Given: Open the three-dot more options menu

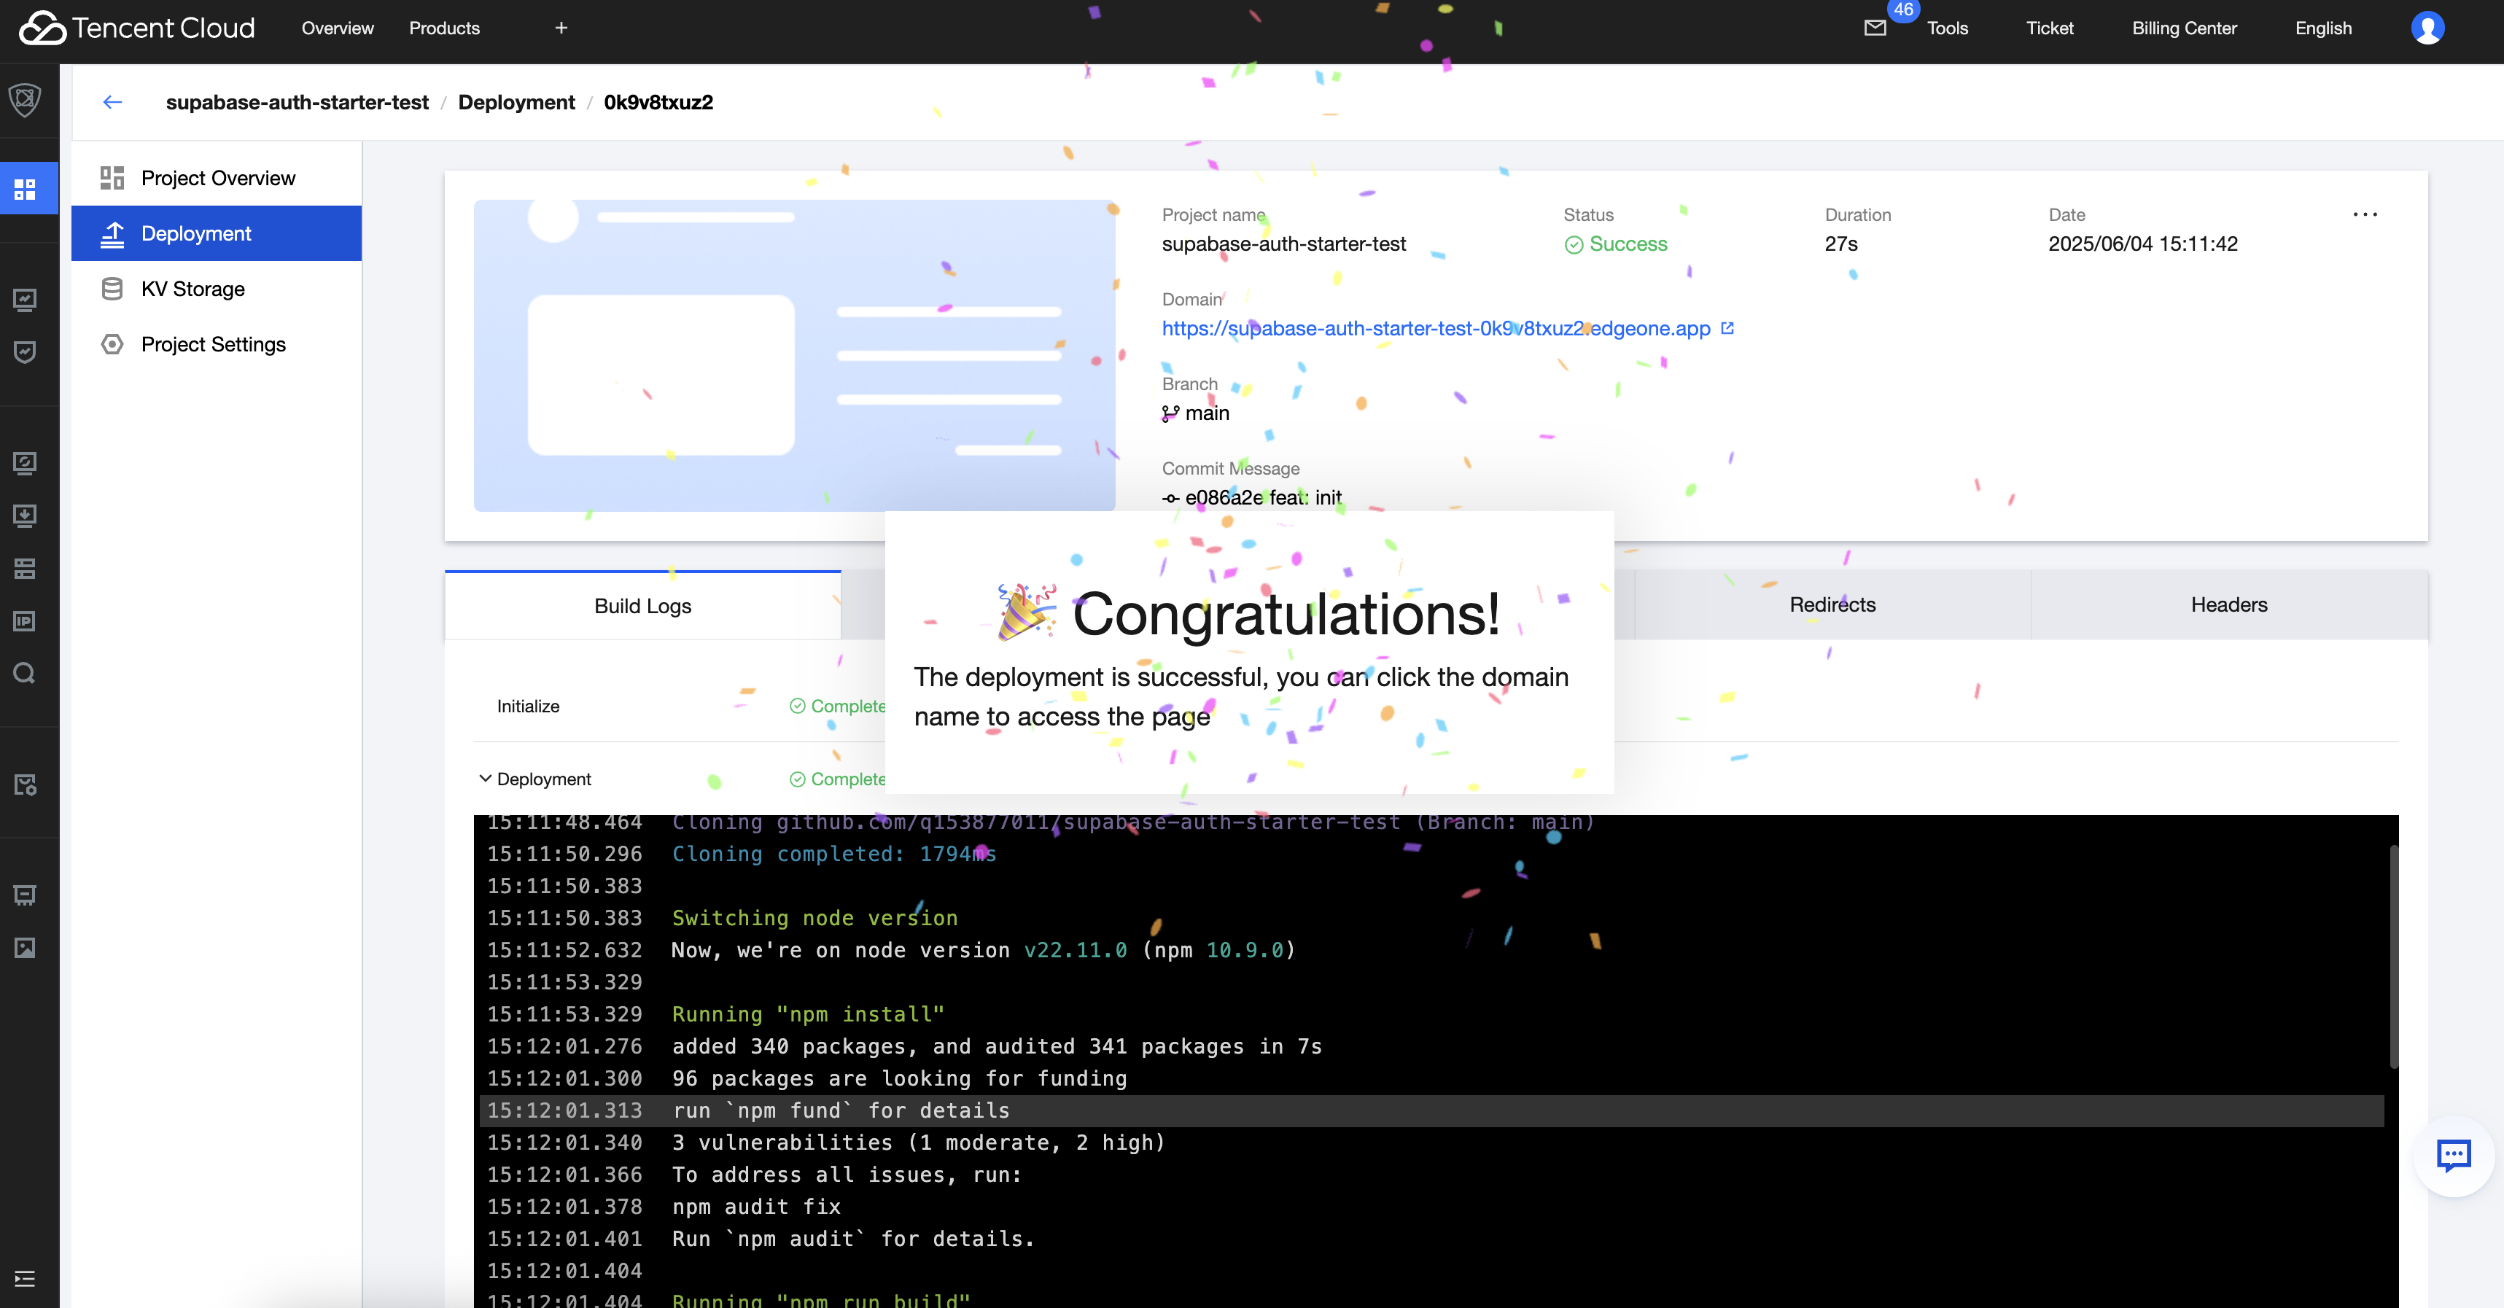Looking at the screenshot, I should pyautogui.click(x=2365, y=215).
